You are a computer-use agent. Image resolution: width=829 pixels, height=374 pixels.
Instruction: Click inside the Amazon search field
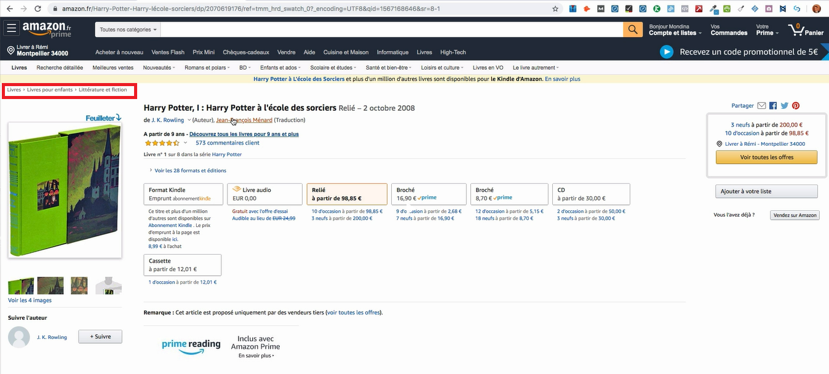pyautogui.click(x=392, y=30)
